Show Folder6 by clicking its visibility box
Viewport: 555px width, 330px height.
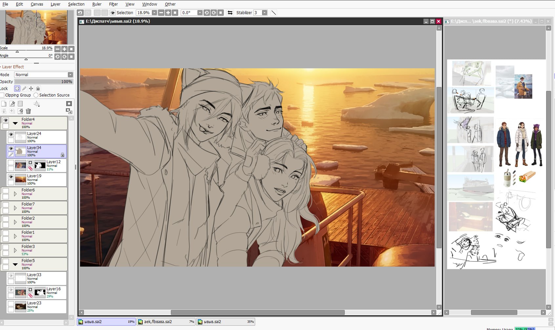coord(6,191)
